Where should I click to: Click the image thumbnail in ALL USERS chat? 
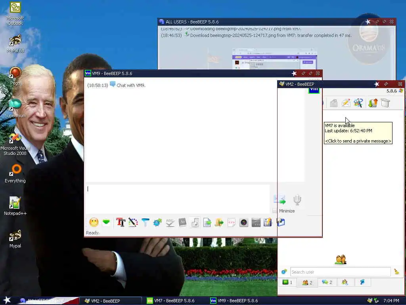(274, 59)
